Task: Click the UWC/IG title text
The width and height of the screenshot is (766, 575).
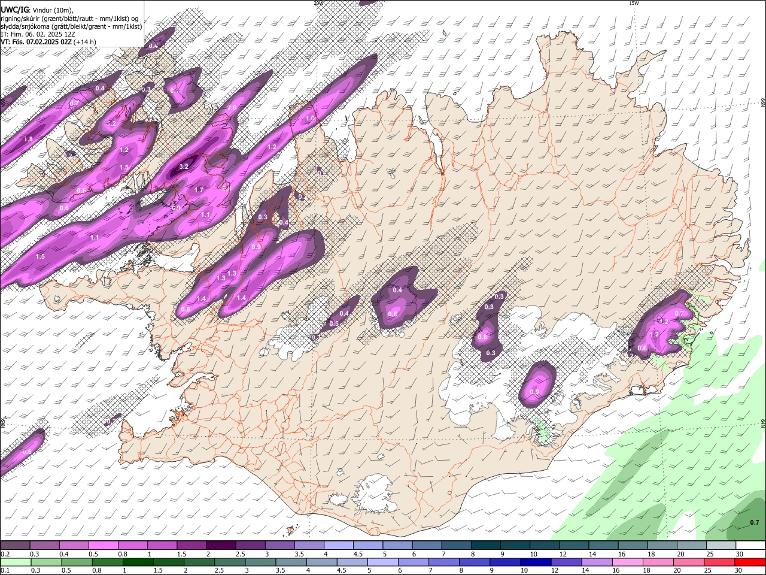Action: (14, 10)
